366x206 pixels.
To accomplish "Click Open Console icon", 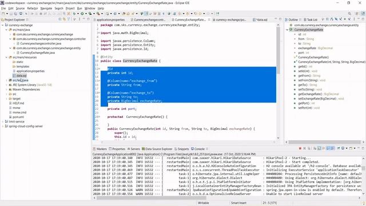I will point(351,148).
